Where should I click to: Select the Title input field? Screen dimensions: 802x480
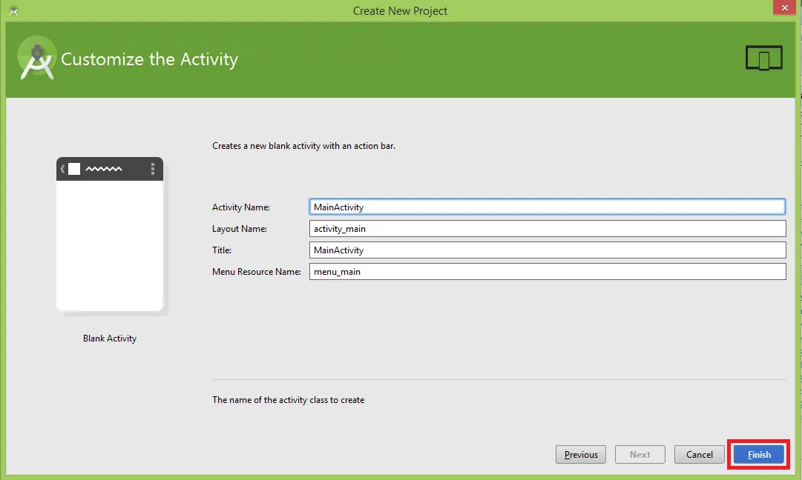click(x=547, y=250)
